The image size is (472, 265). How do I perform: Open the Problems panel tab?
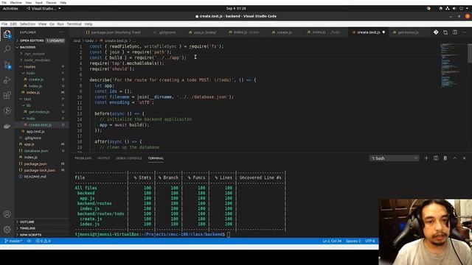pos(83,158)
